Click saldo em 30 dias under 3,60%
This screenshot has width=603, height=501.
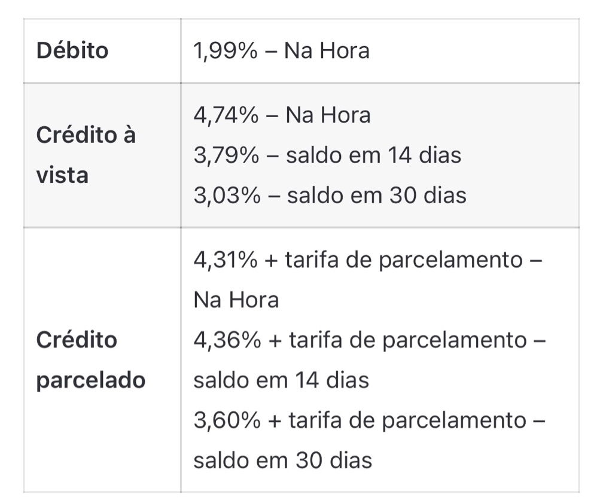click(x=282, y=460)
